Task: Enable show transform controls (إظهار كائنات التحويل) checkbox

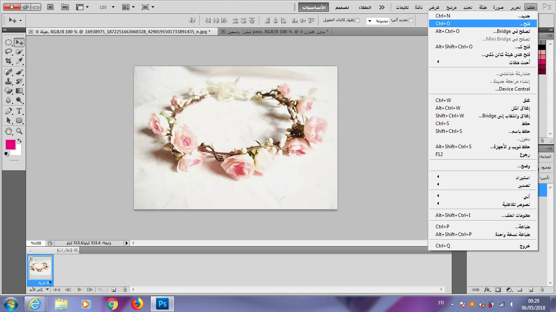Action: coord(357,20)
